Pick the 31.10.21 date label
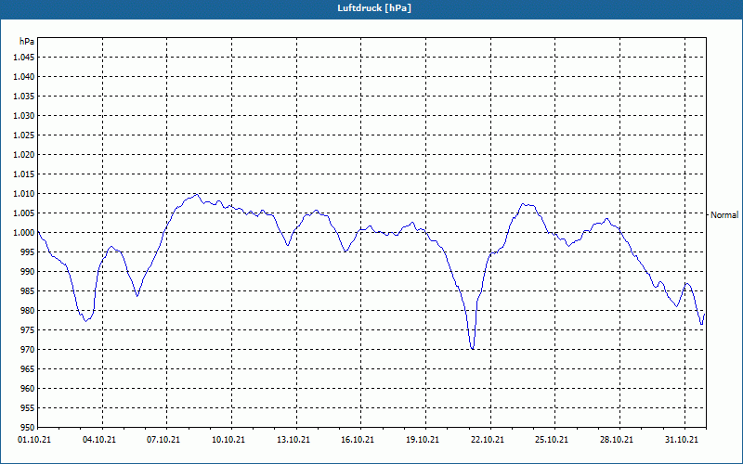 [682, 440]
